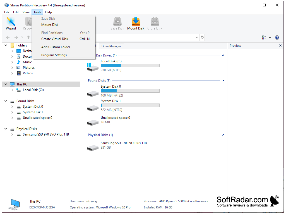The height and width of the screenshot is (214, 286).
Task: Click the yellow Folders icon in tree
Action: tap(12, 45)
